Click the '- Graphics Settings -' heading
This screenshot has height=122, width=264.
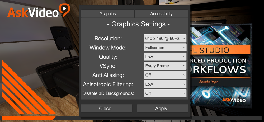pyautogui.click(x=138, y=24)
